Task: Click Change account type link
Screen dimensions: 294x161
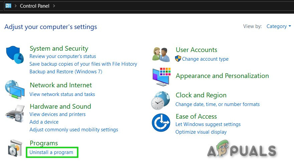Action: (x=205, y=59)
